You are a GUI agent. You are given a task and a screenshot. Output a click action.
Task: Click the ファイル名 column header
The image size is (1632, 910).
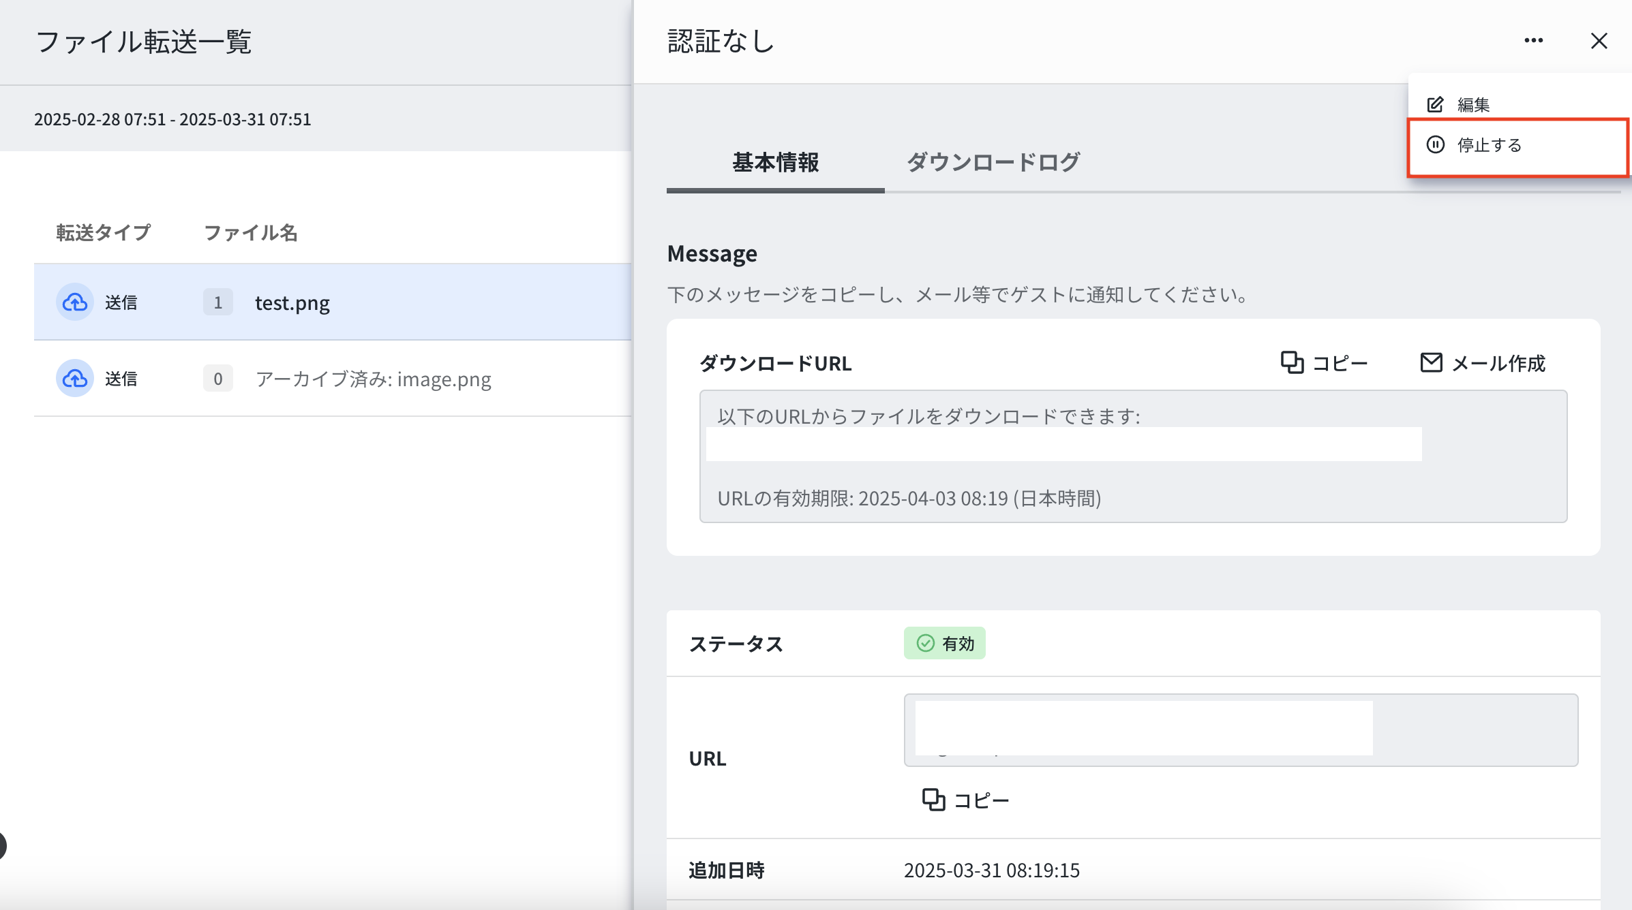pyautogui.click(x=250, y=233)
